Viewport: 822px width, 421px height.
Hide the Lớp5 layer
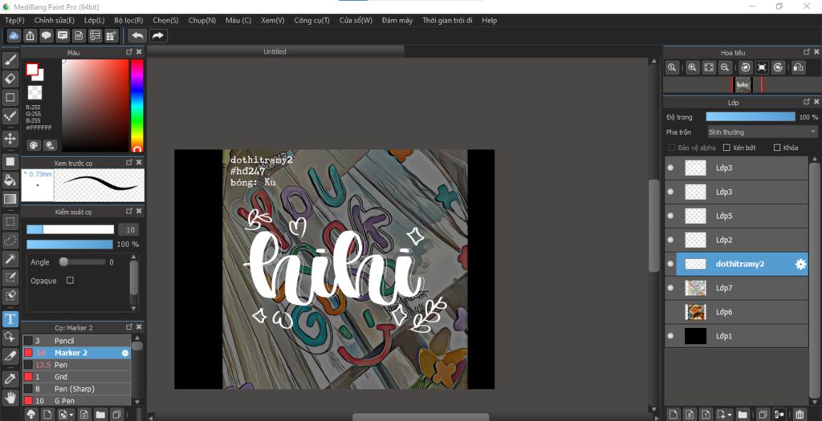point(670,216)
